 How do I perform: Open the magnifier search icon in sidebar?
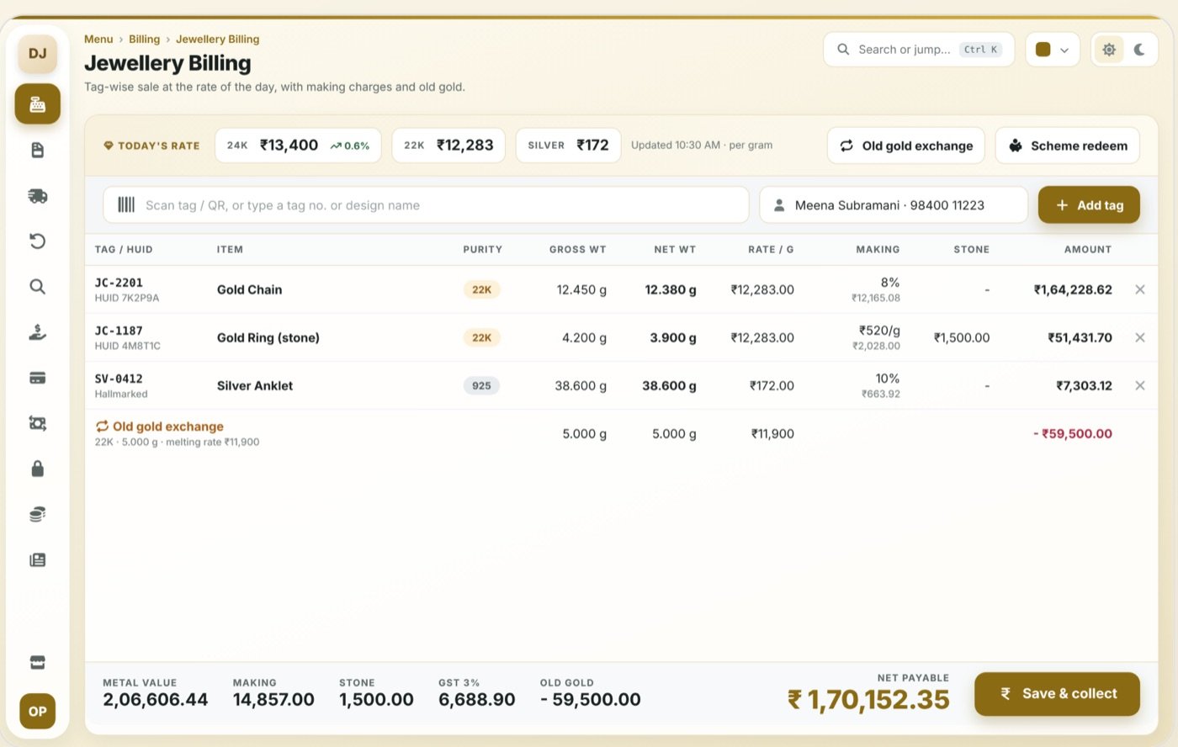click(x=37, y=287)
